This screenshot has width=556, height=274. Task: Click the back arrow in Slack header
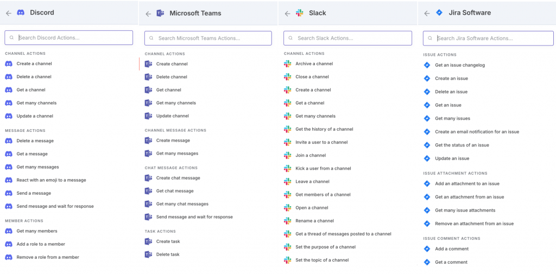[x=288, y=13]
